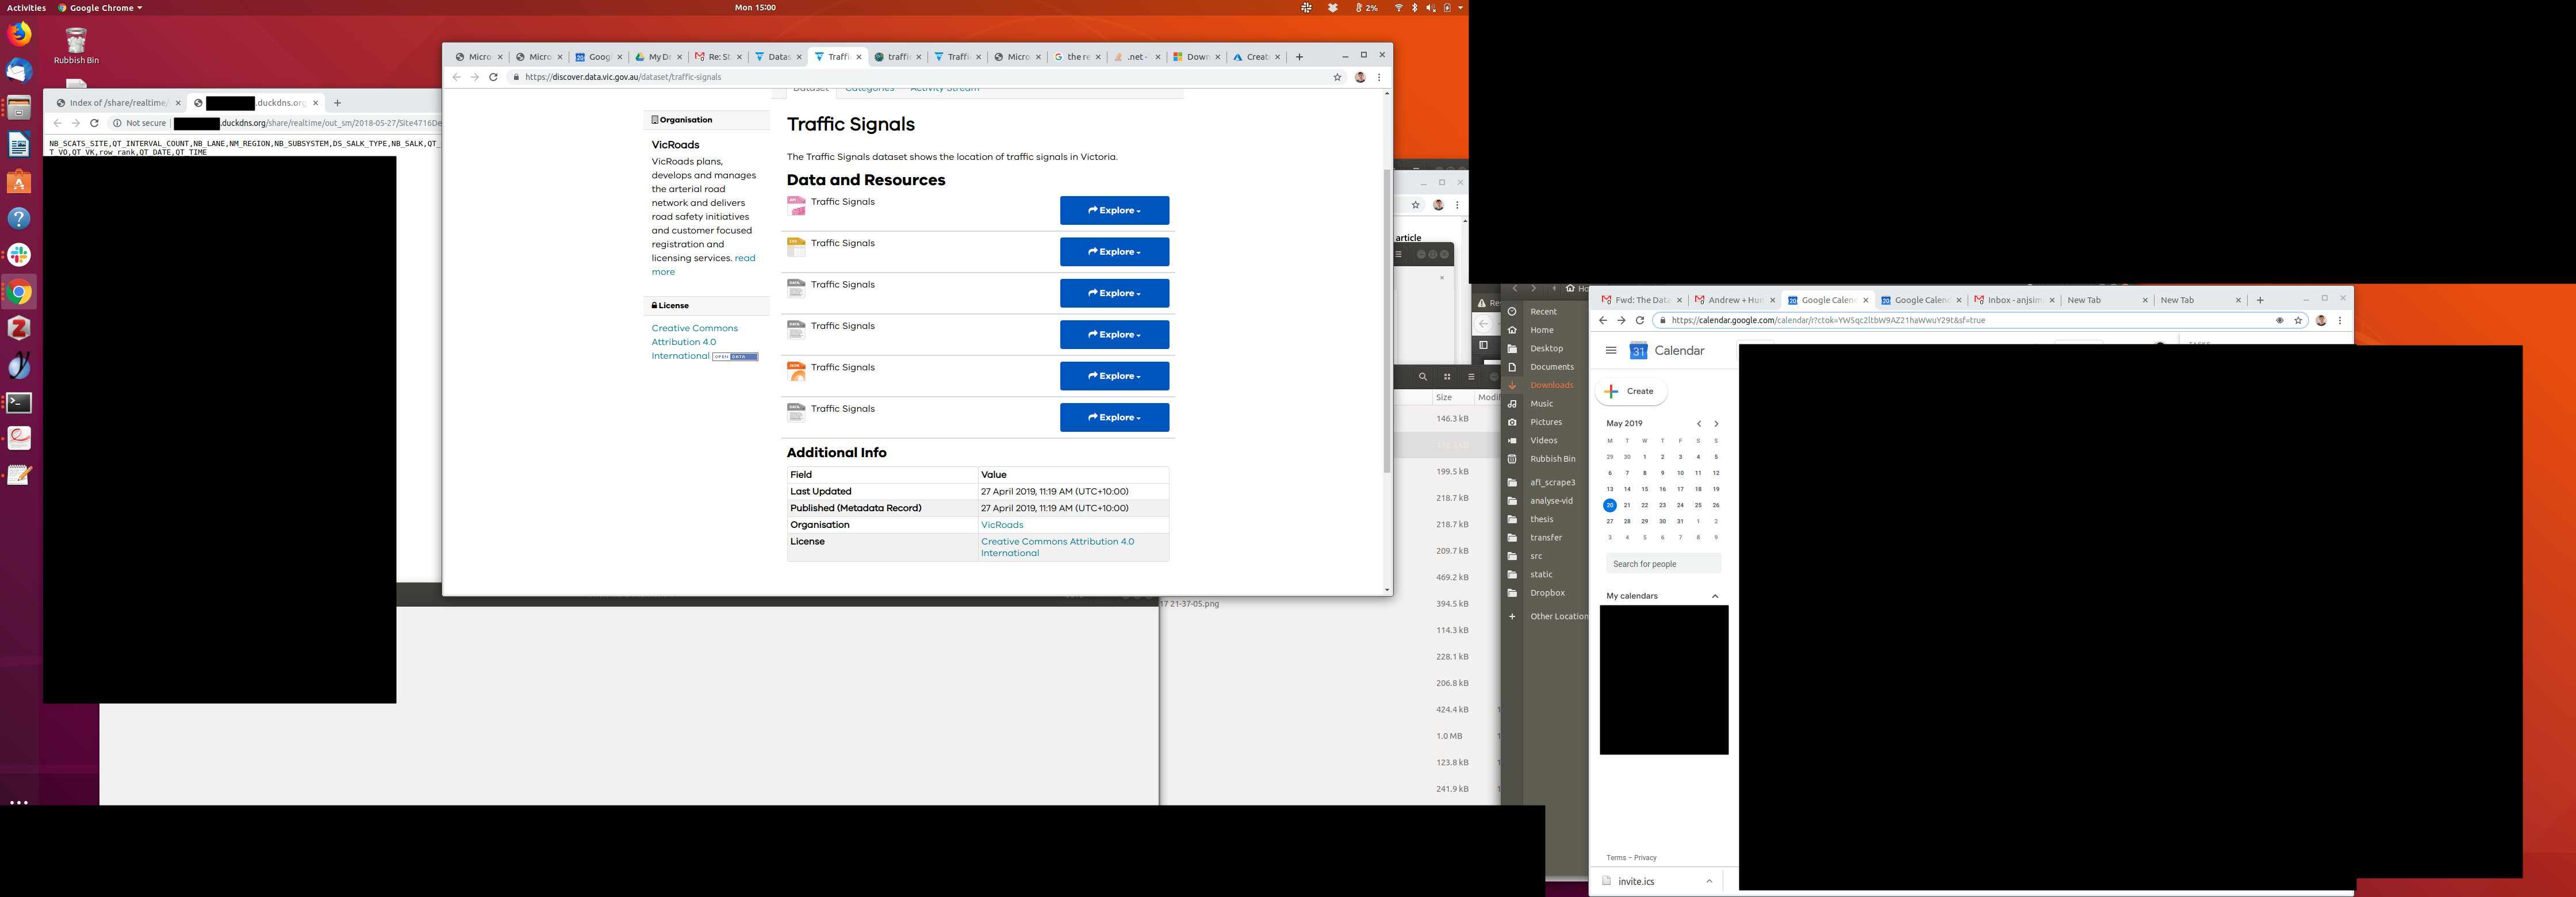Open Downloads in the file manager sidebar
This screenshot has width=2576, height=897.
pyautogui.click(x=1551, y=385)
